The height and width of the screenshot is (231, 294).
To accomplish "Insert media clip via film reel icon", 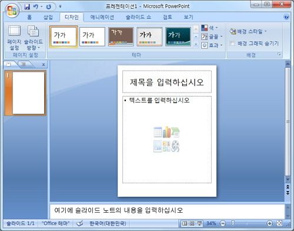I will coord(175,146).
